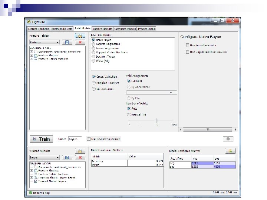
Task: Export the model confusion matrix
Action: (230, 151)
